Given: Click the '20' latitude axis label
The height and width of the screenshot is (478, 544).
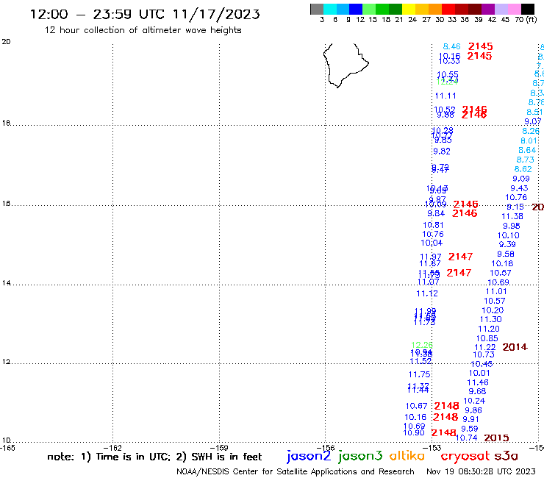Looking at the screenshot, I should pos(6,42).
